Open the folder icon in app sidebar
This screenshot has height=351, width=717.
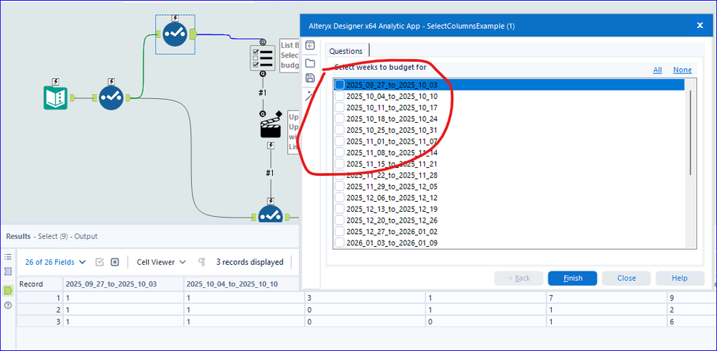pos(310,62)
